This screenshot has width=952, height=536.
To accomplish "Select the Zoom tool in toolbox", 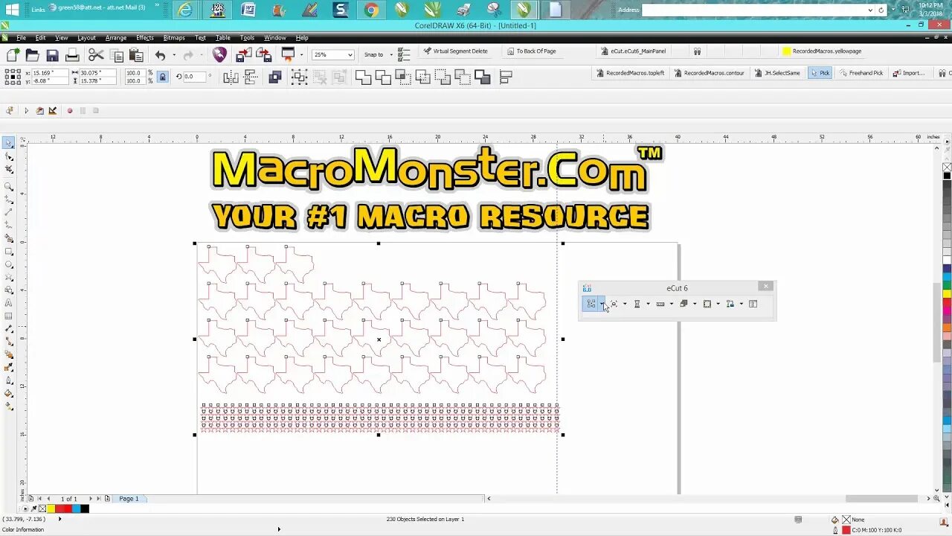I will (x=9, y=186).
